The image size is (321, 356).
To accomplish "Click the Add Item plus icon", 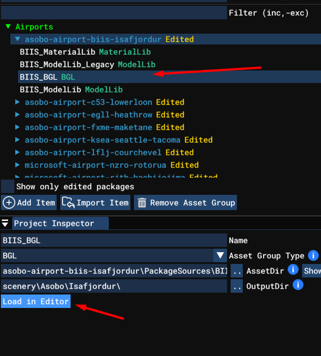I will pos(9,203).
